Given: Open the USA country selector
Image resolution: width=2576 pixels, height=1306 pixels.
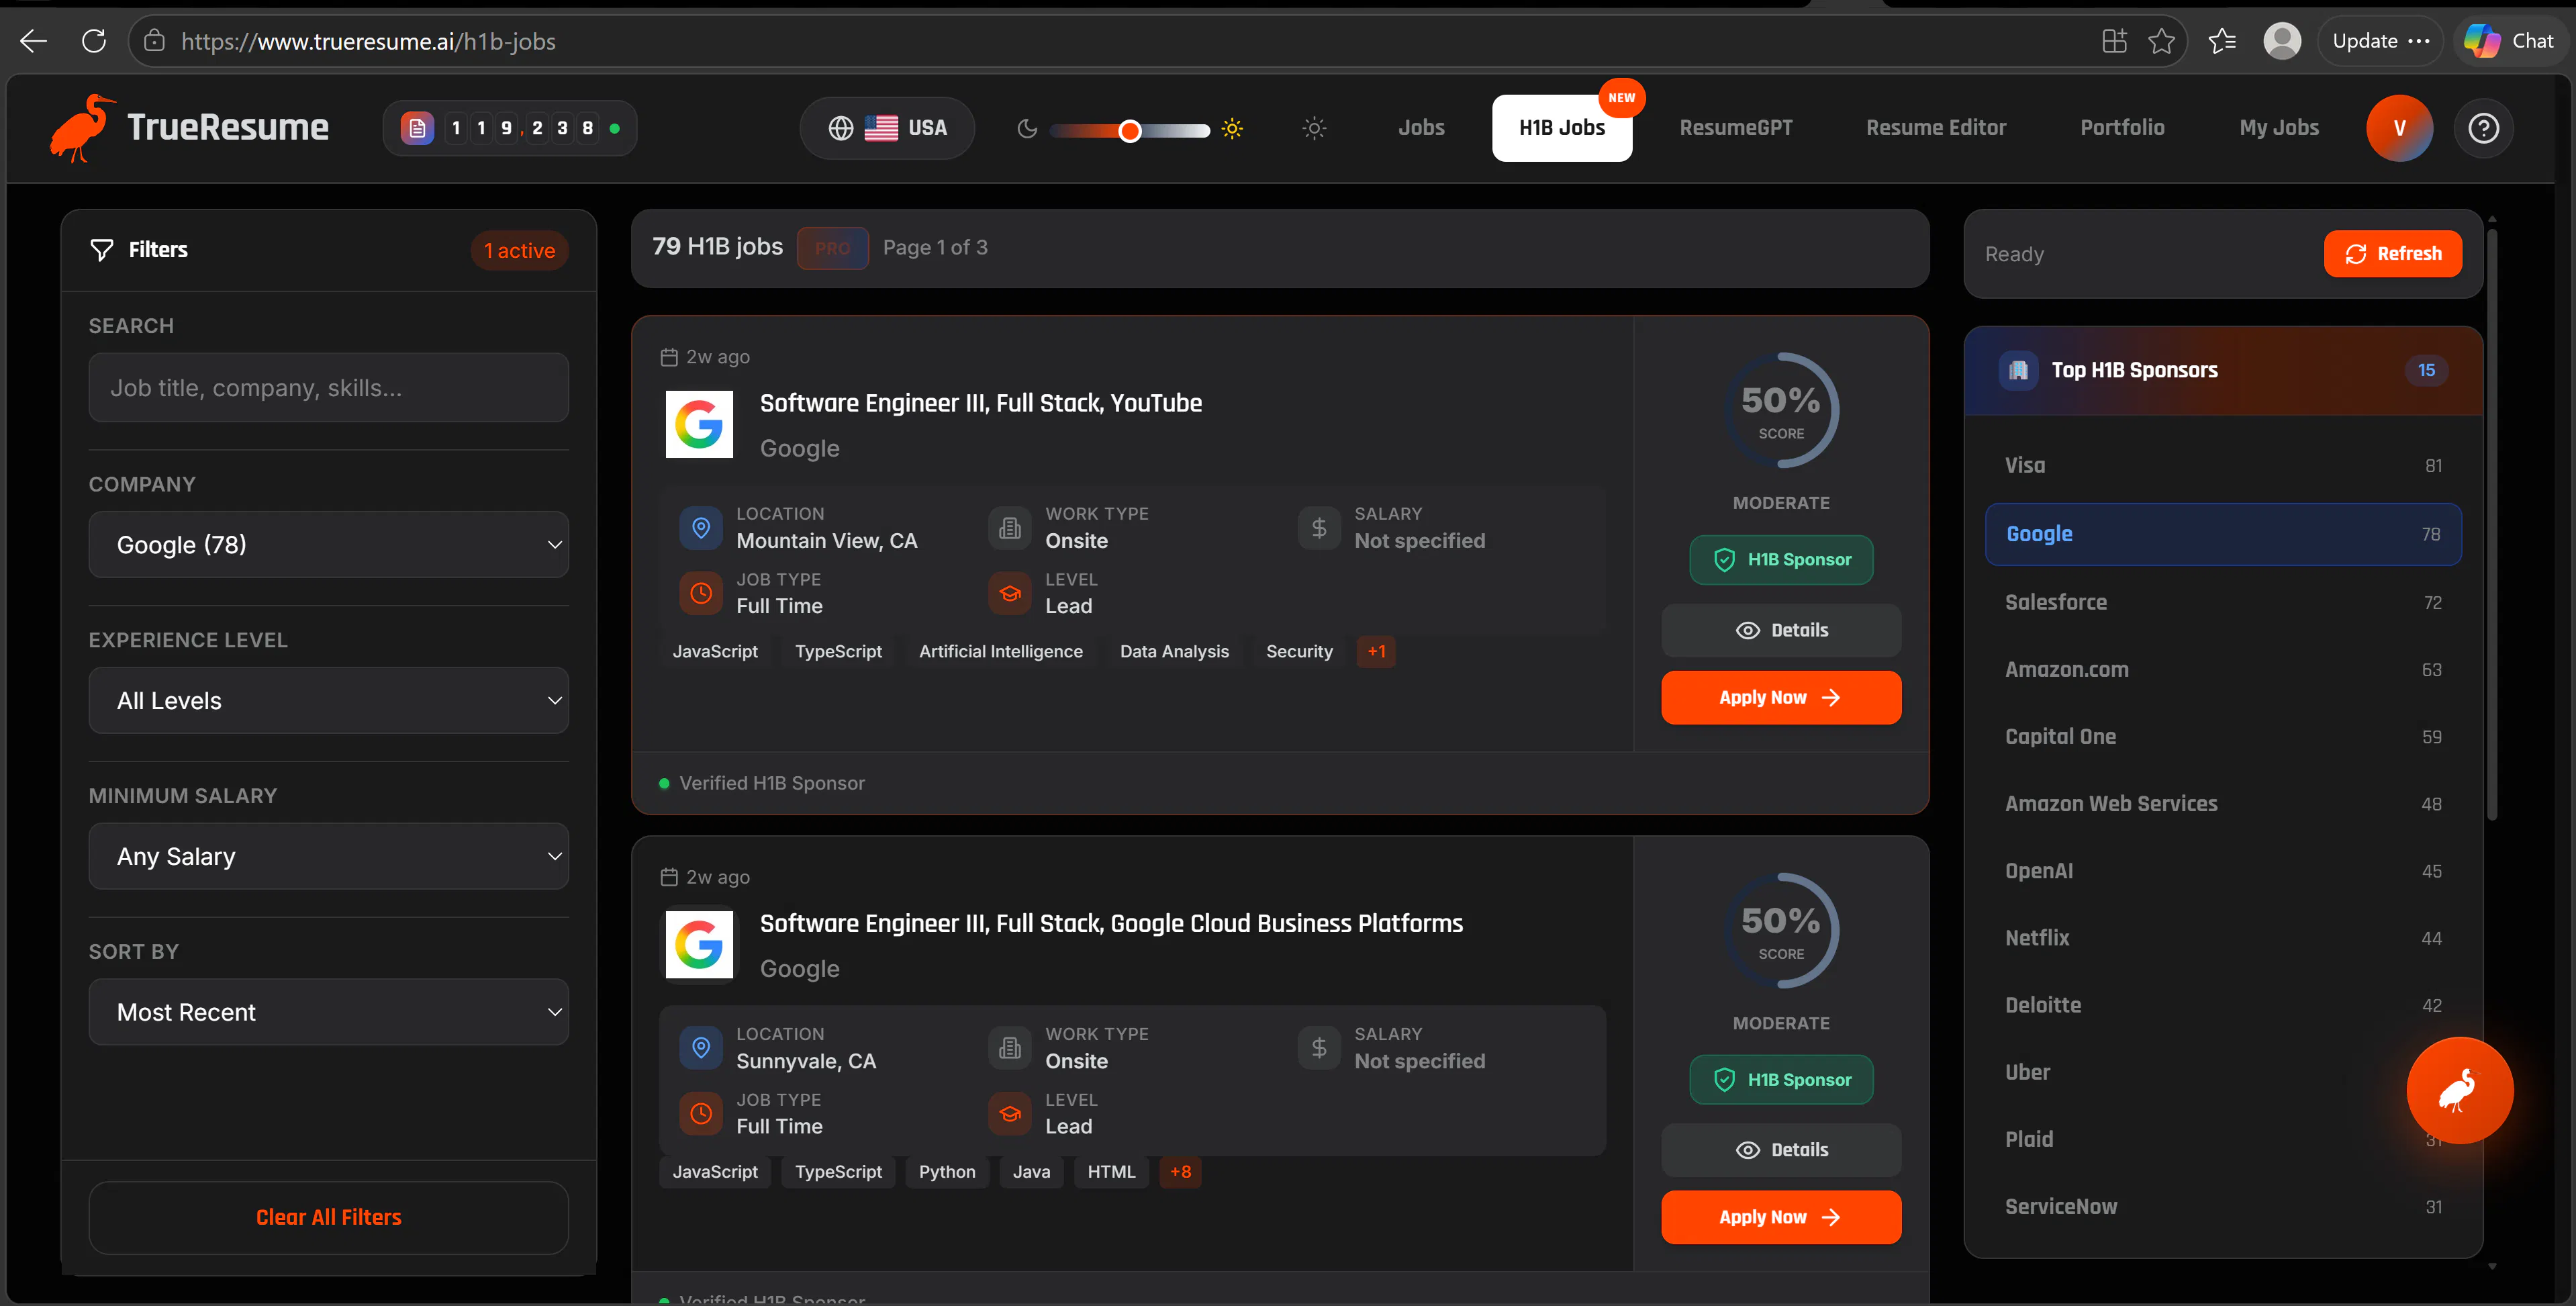Looking at the screenshot, I should pos(887,128).
